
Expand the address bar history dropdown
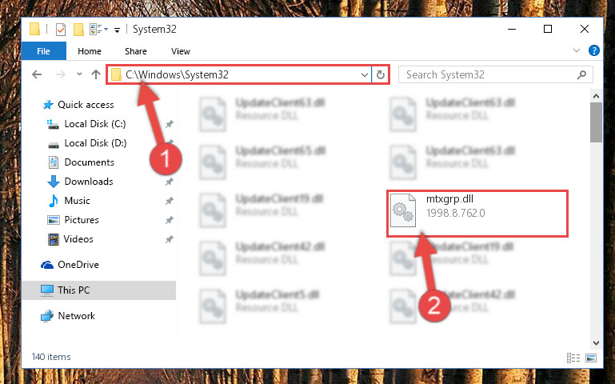[365, 74]
